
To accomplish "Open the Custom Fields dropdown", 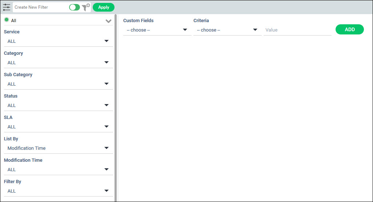I will (157, 30).
